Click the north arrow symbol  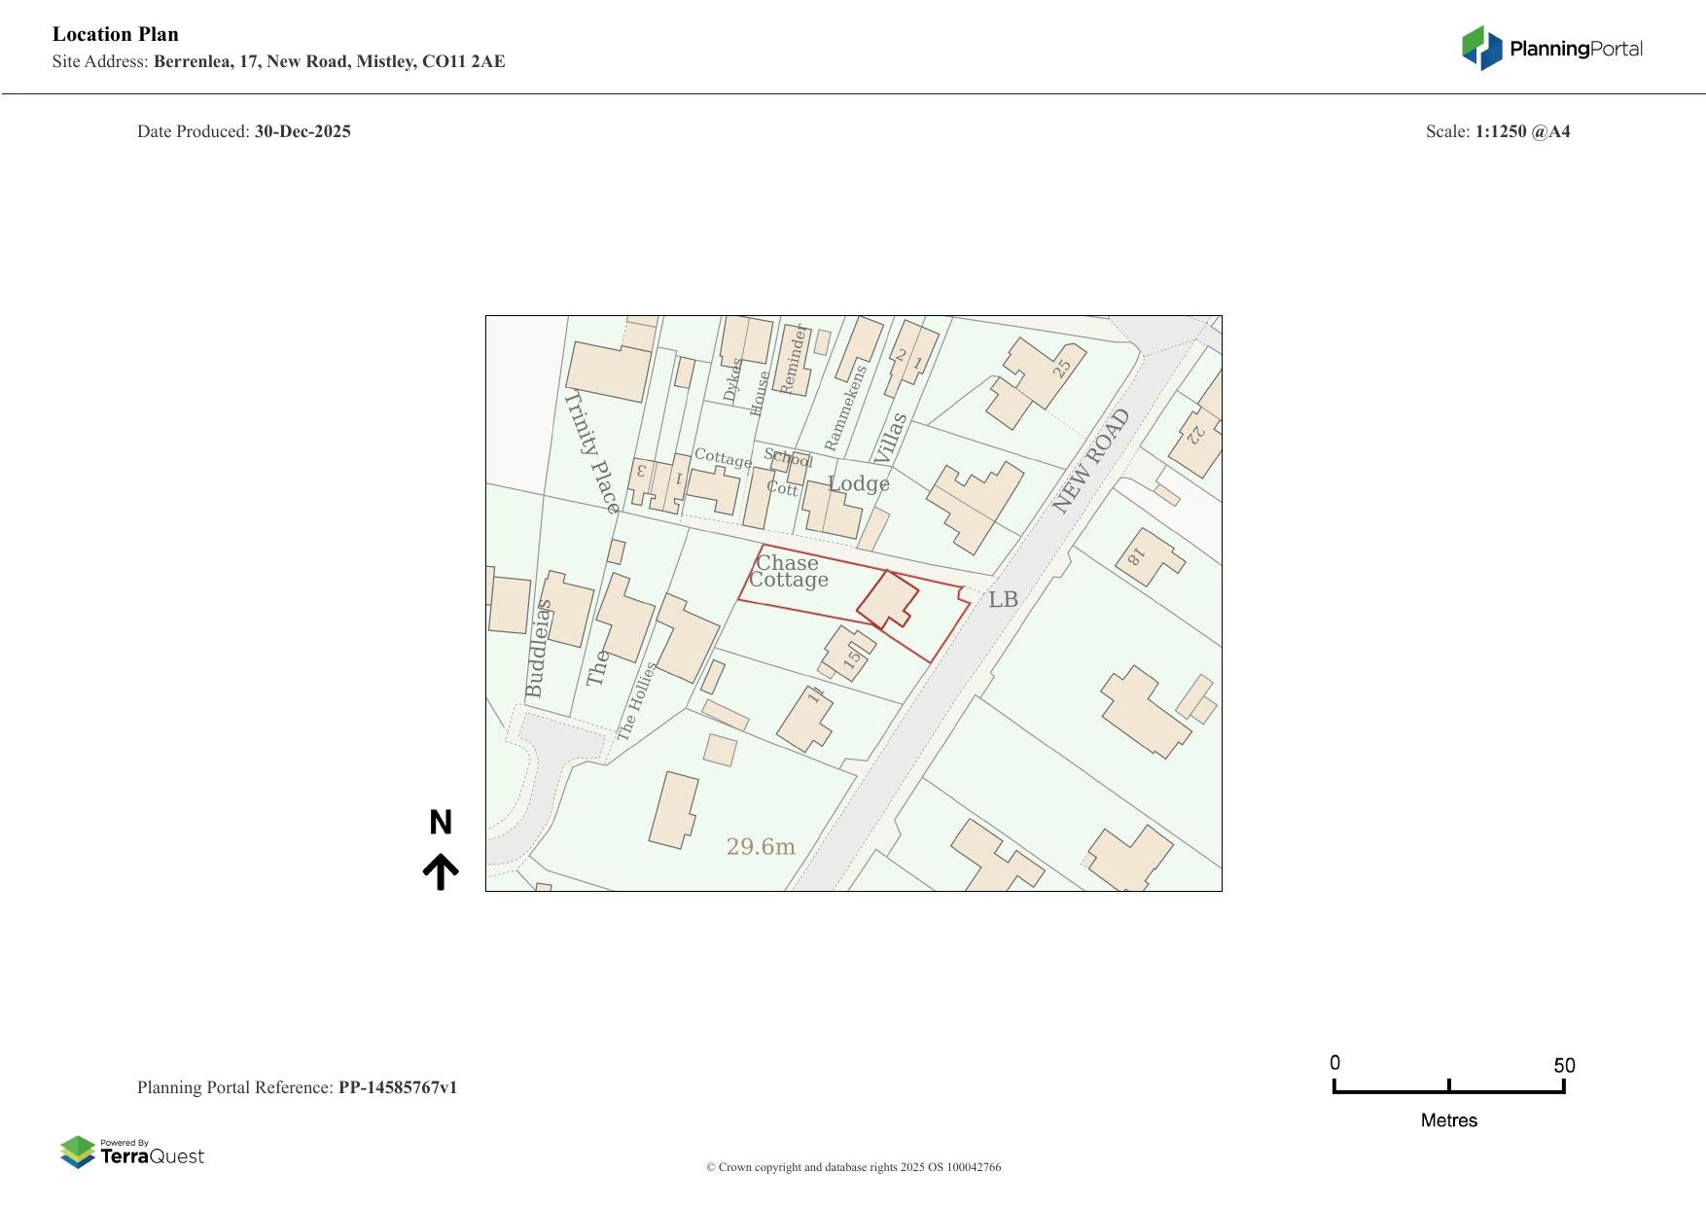pyautogui.click(x=441, y=871)
